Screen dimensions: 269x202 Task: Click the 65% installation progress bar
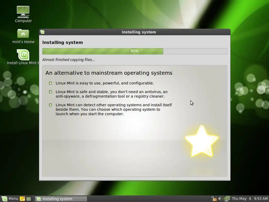point(135,51)
